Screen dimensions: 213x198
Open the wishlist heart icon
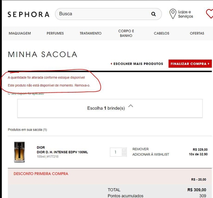[x=210, y=14]
